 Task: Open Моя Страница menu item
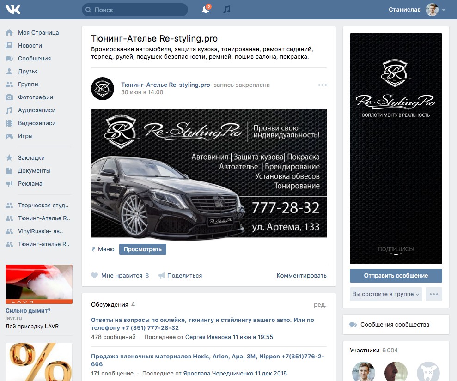pyautogui.click(x=38, y=33)
